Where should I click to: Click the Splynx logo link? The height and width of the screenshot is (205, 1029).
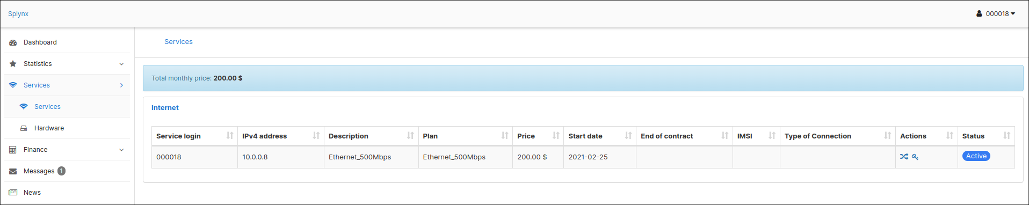tap(18, 14)
